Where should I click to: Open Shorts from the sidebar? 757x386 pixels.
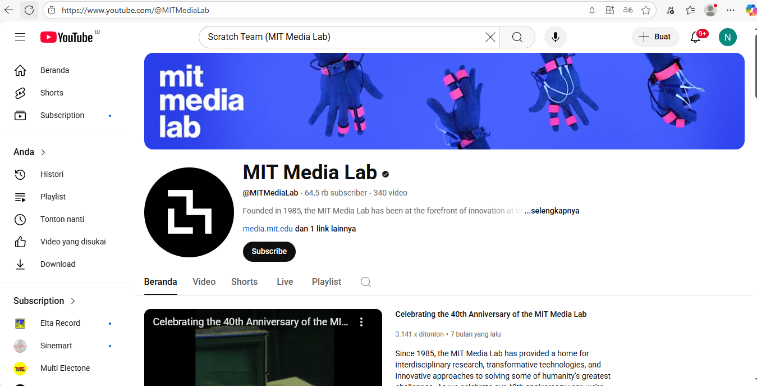[52, 93]
